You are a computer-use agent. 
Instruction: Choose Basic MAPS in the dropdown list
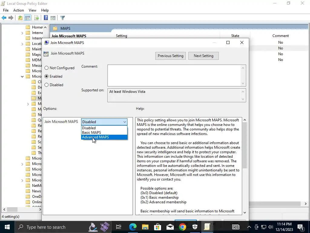[104, 133]
